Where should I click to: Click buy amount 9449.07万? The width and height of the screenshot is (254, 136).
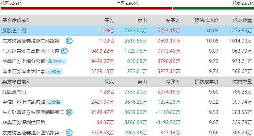102,61
